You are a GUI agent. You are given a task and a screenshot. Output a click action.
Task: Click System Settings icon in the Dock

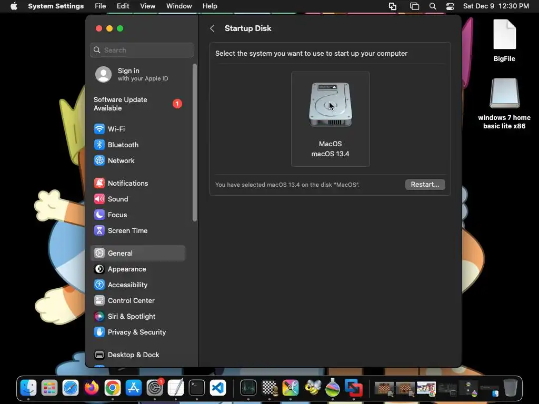click(x=155, y=388)
